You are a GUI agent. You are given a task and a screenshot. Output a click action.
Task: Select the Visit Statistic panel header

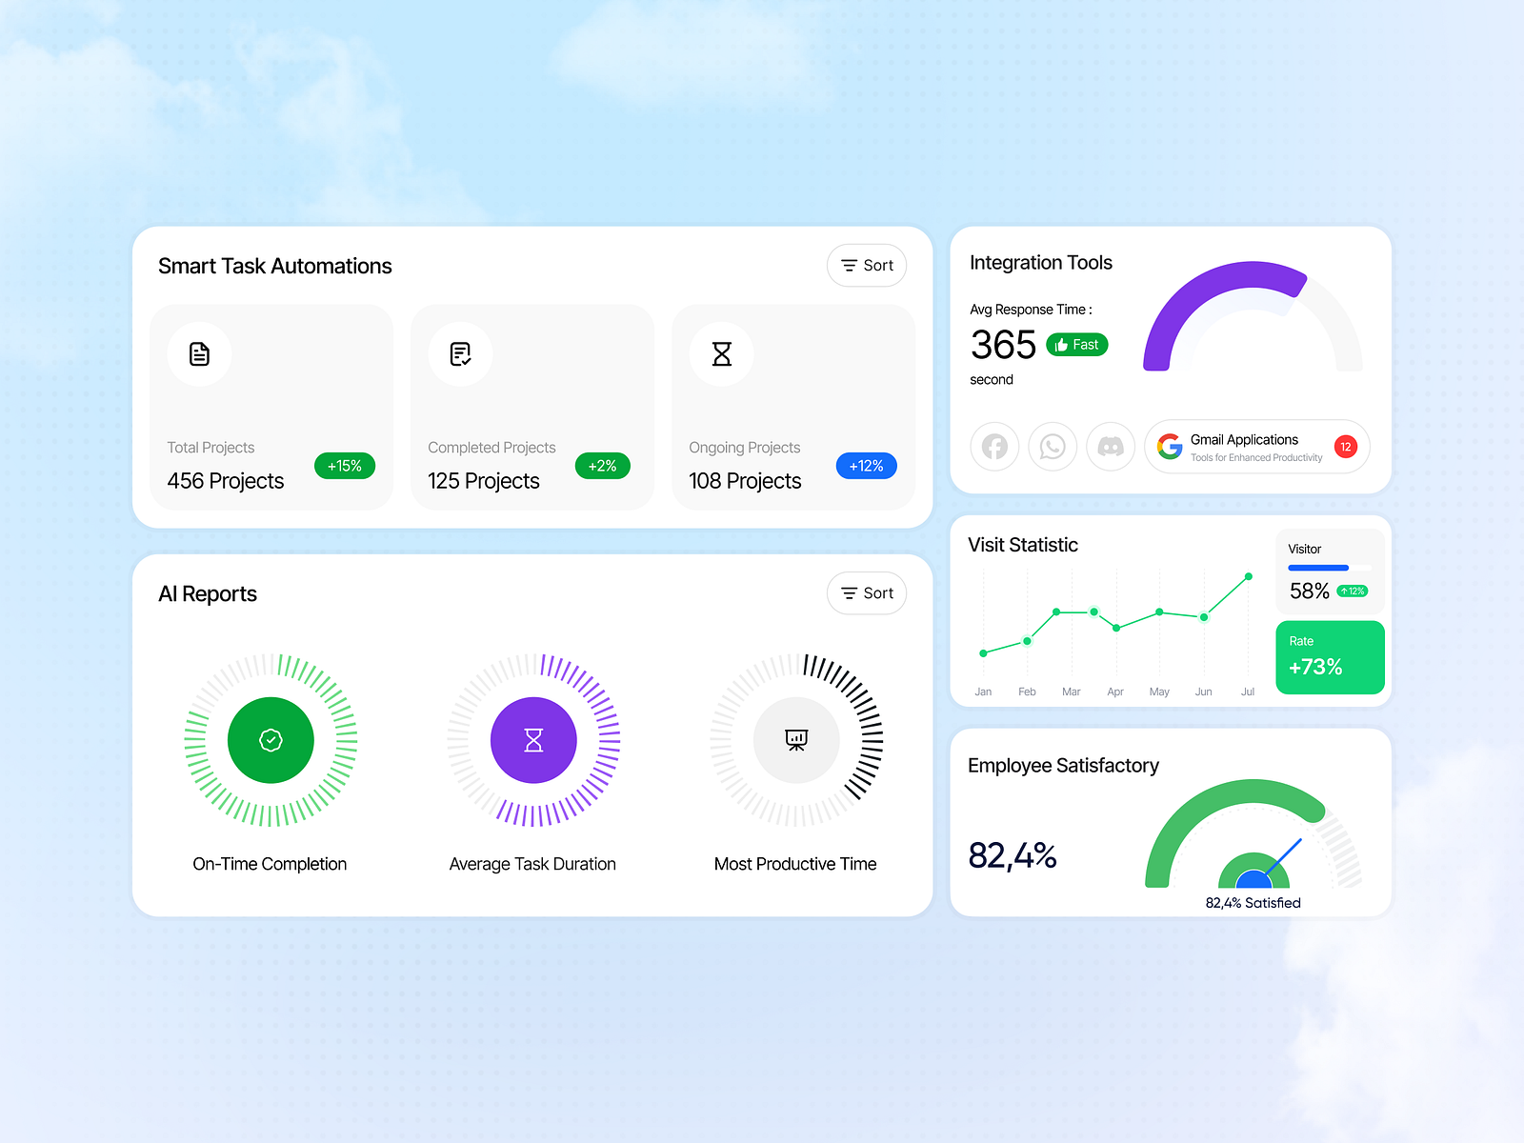point(1022,545)
